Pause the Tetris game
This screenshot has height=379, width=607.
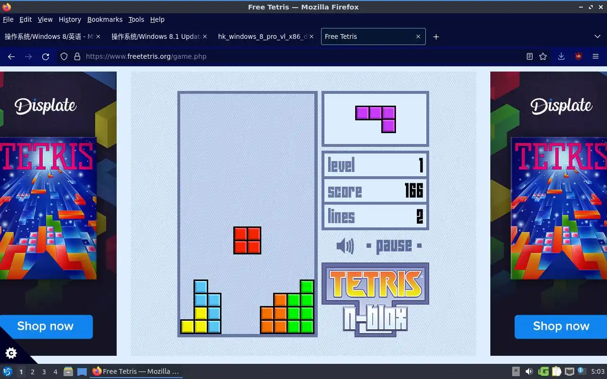tap(394, 246)
